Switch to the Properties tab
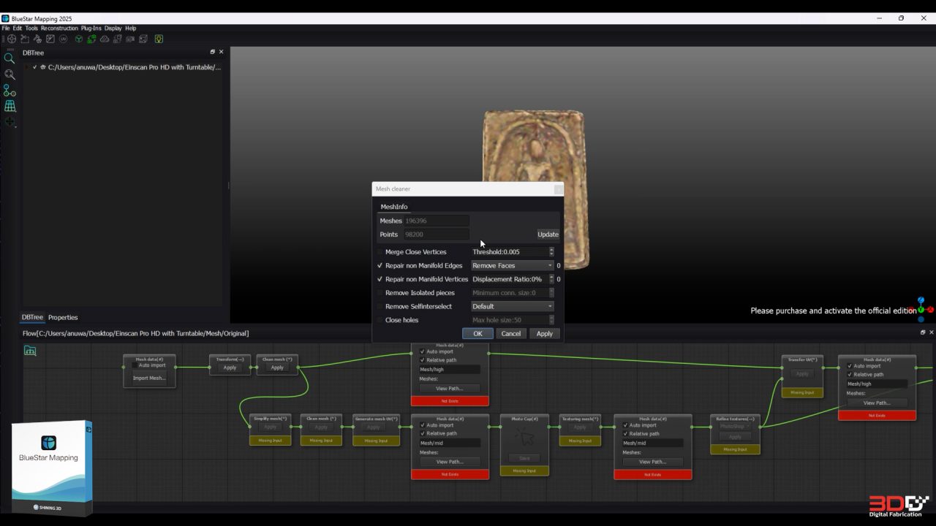The width and height of the screenshot is (936, 526). pos(62,317)
